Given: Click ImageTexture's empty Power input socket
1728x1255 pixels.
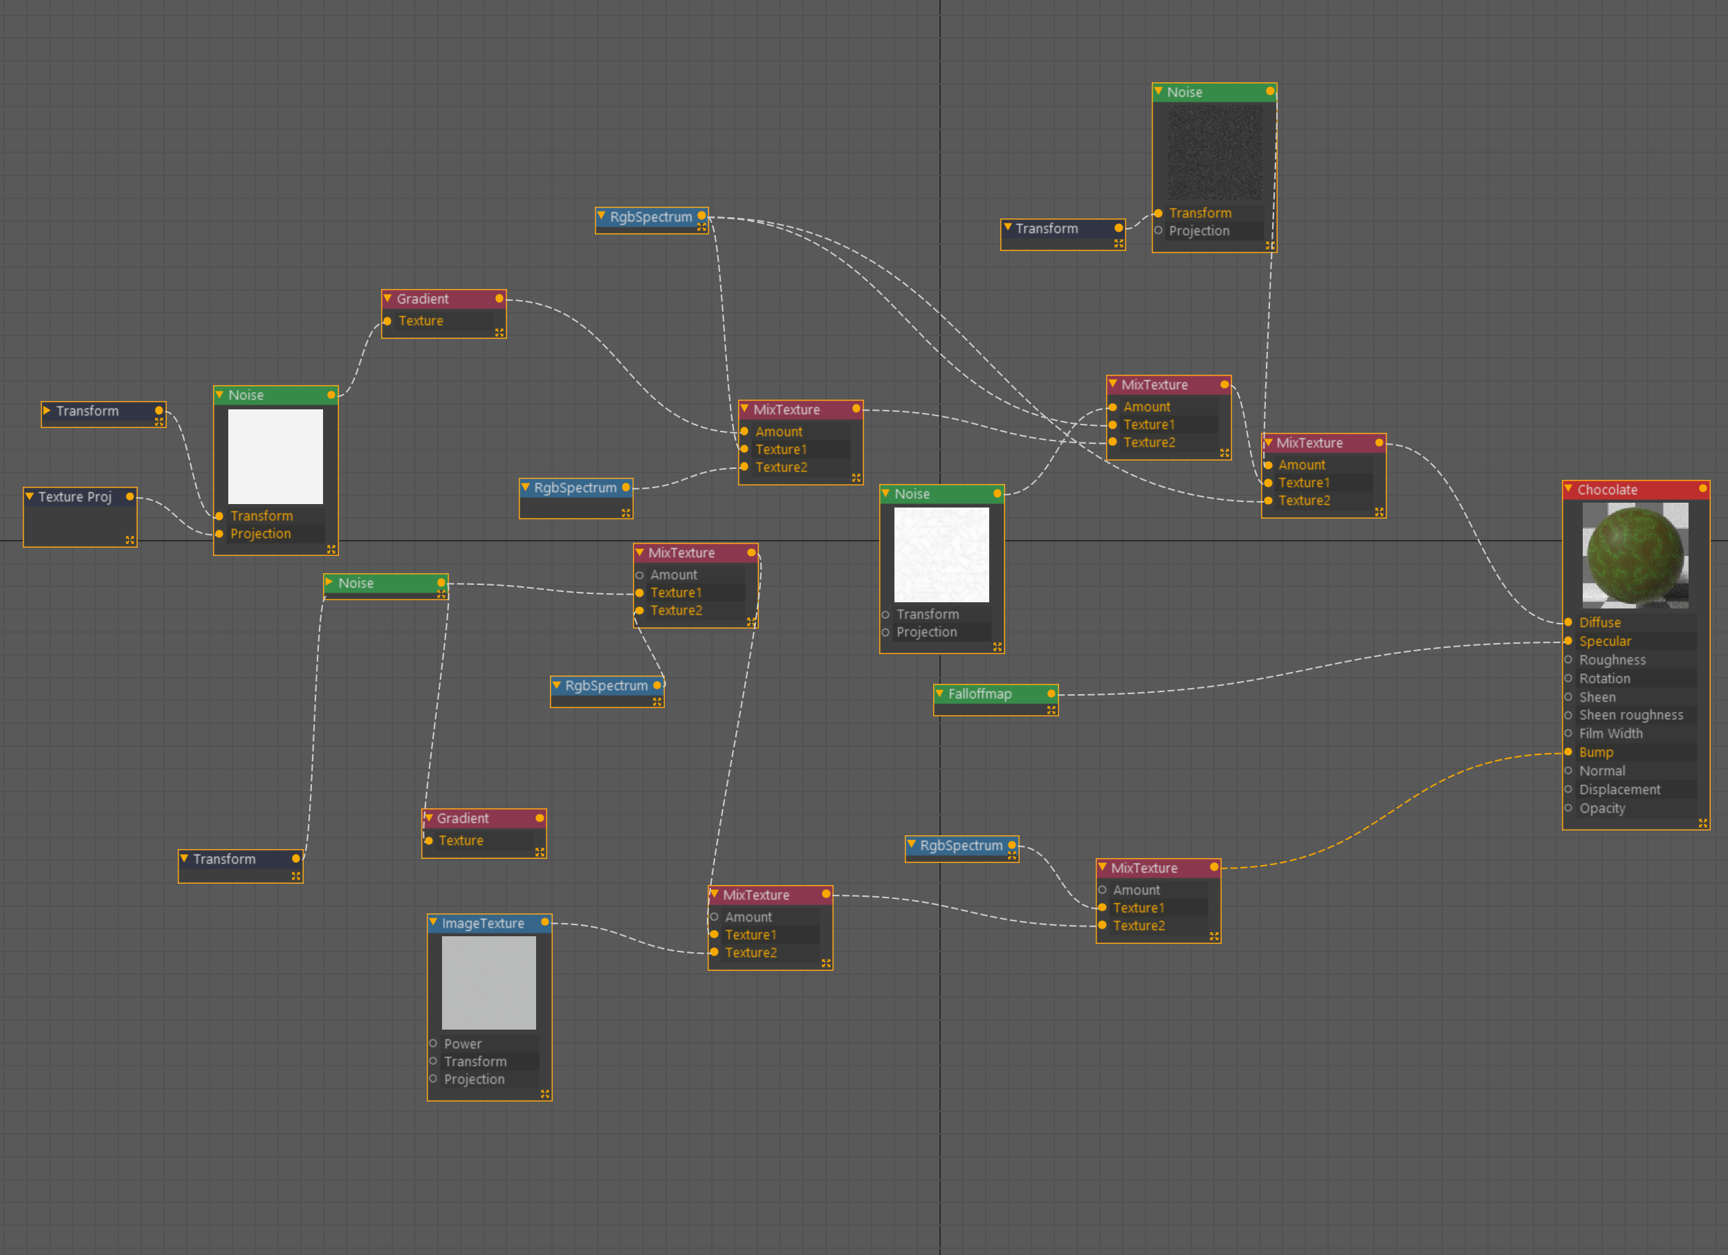Looking at the screenshot, I should pos(433,1043).
